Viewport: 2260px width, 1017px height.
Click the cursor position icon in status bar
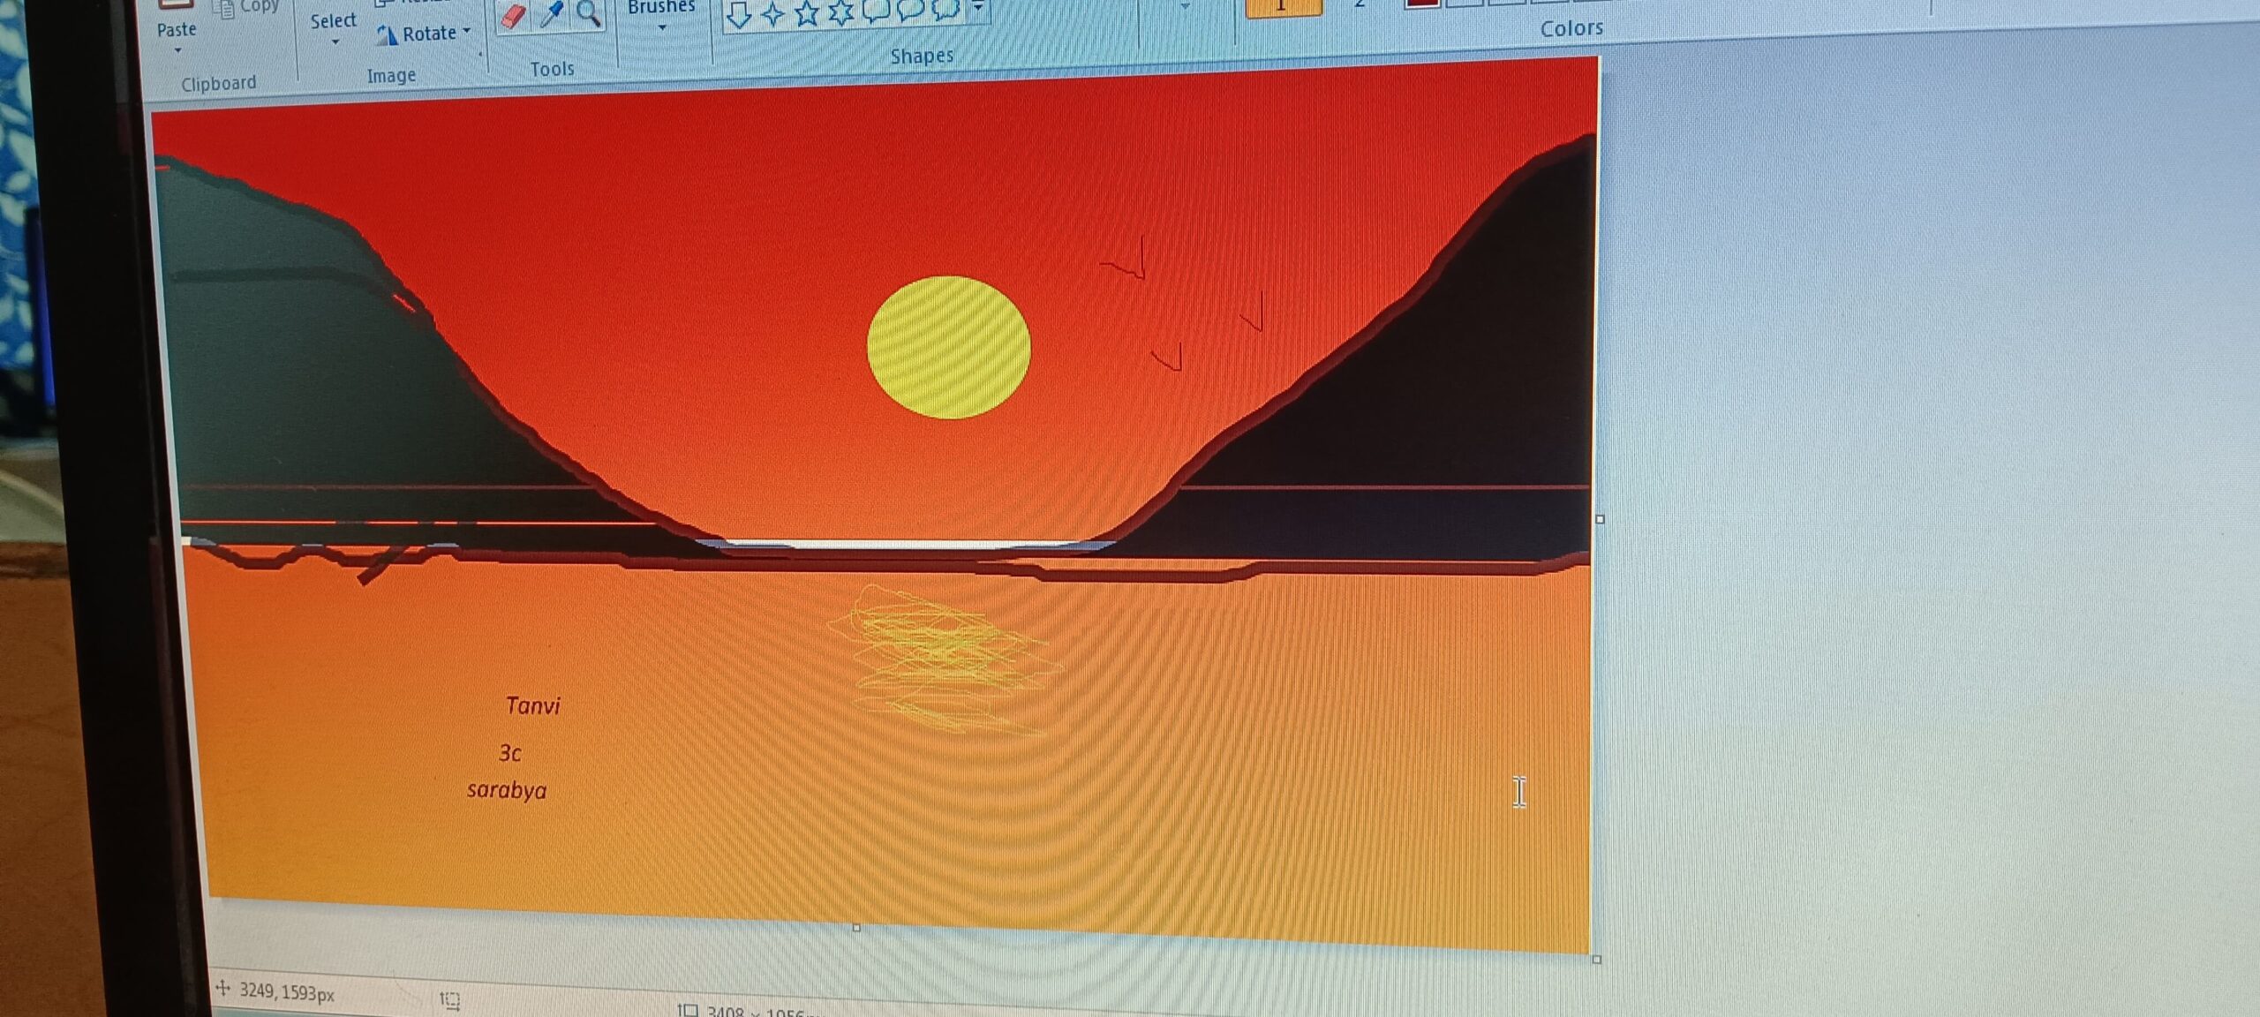[x=223, y=989]
